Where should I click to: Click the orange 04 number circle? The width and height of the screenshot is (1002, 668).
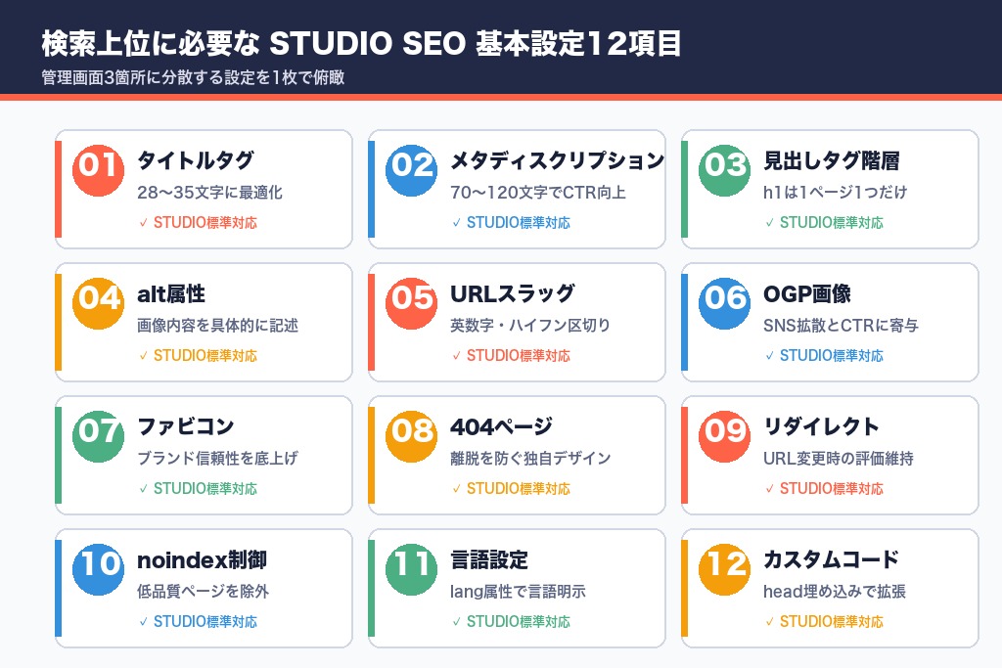pos(99,303)
